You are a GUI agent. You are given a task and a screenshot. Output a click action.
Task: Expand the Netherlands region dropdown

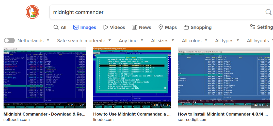coord(34,41)
